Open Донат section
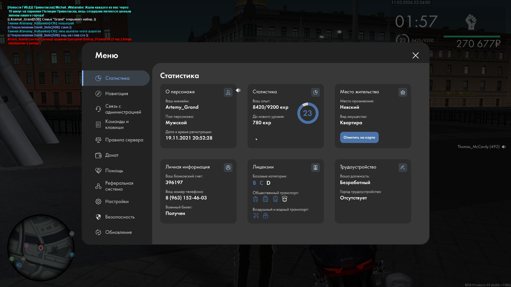 click(112, 155)
